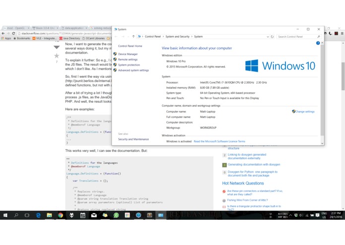Open 'Linking to doxygen generated documentation externally'
Viewport: 345px width, 245px height.
[247, 156]
